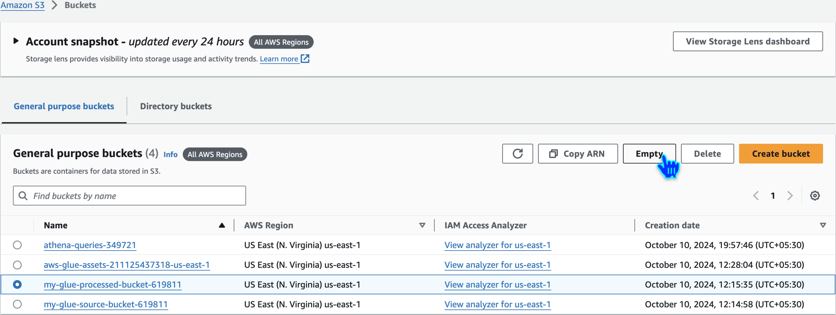Click the external link icon beside Learn more

(x=305, y=59)
